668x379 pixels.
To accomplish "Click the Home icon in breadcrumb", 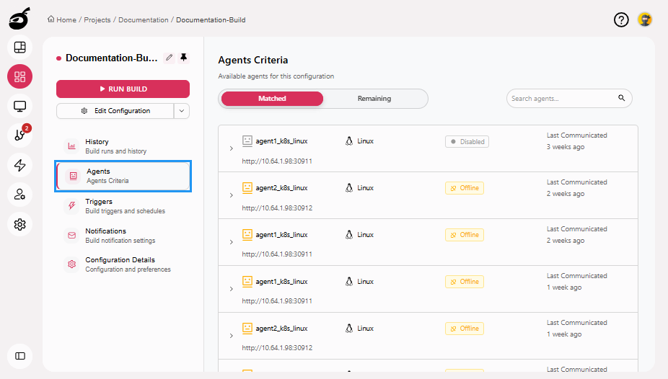I will coord(51,19).
